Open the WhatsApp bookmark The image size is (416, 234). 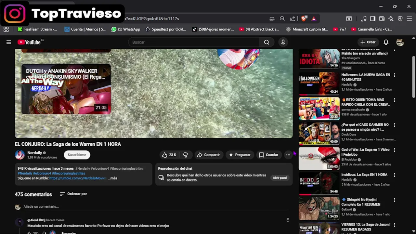point(126,29)
